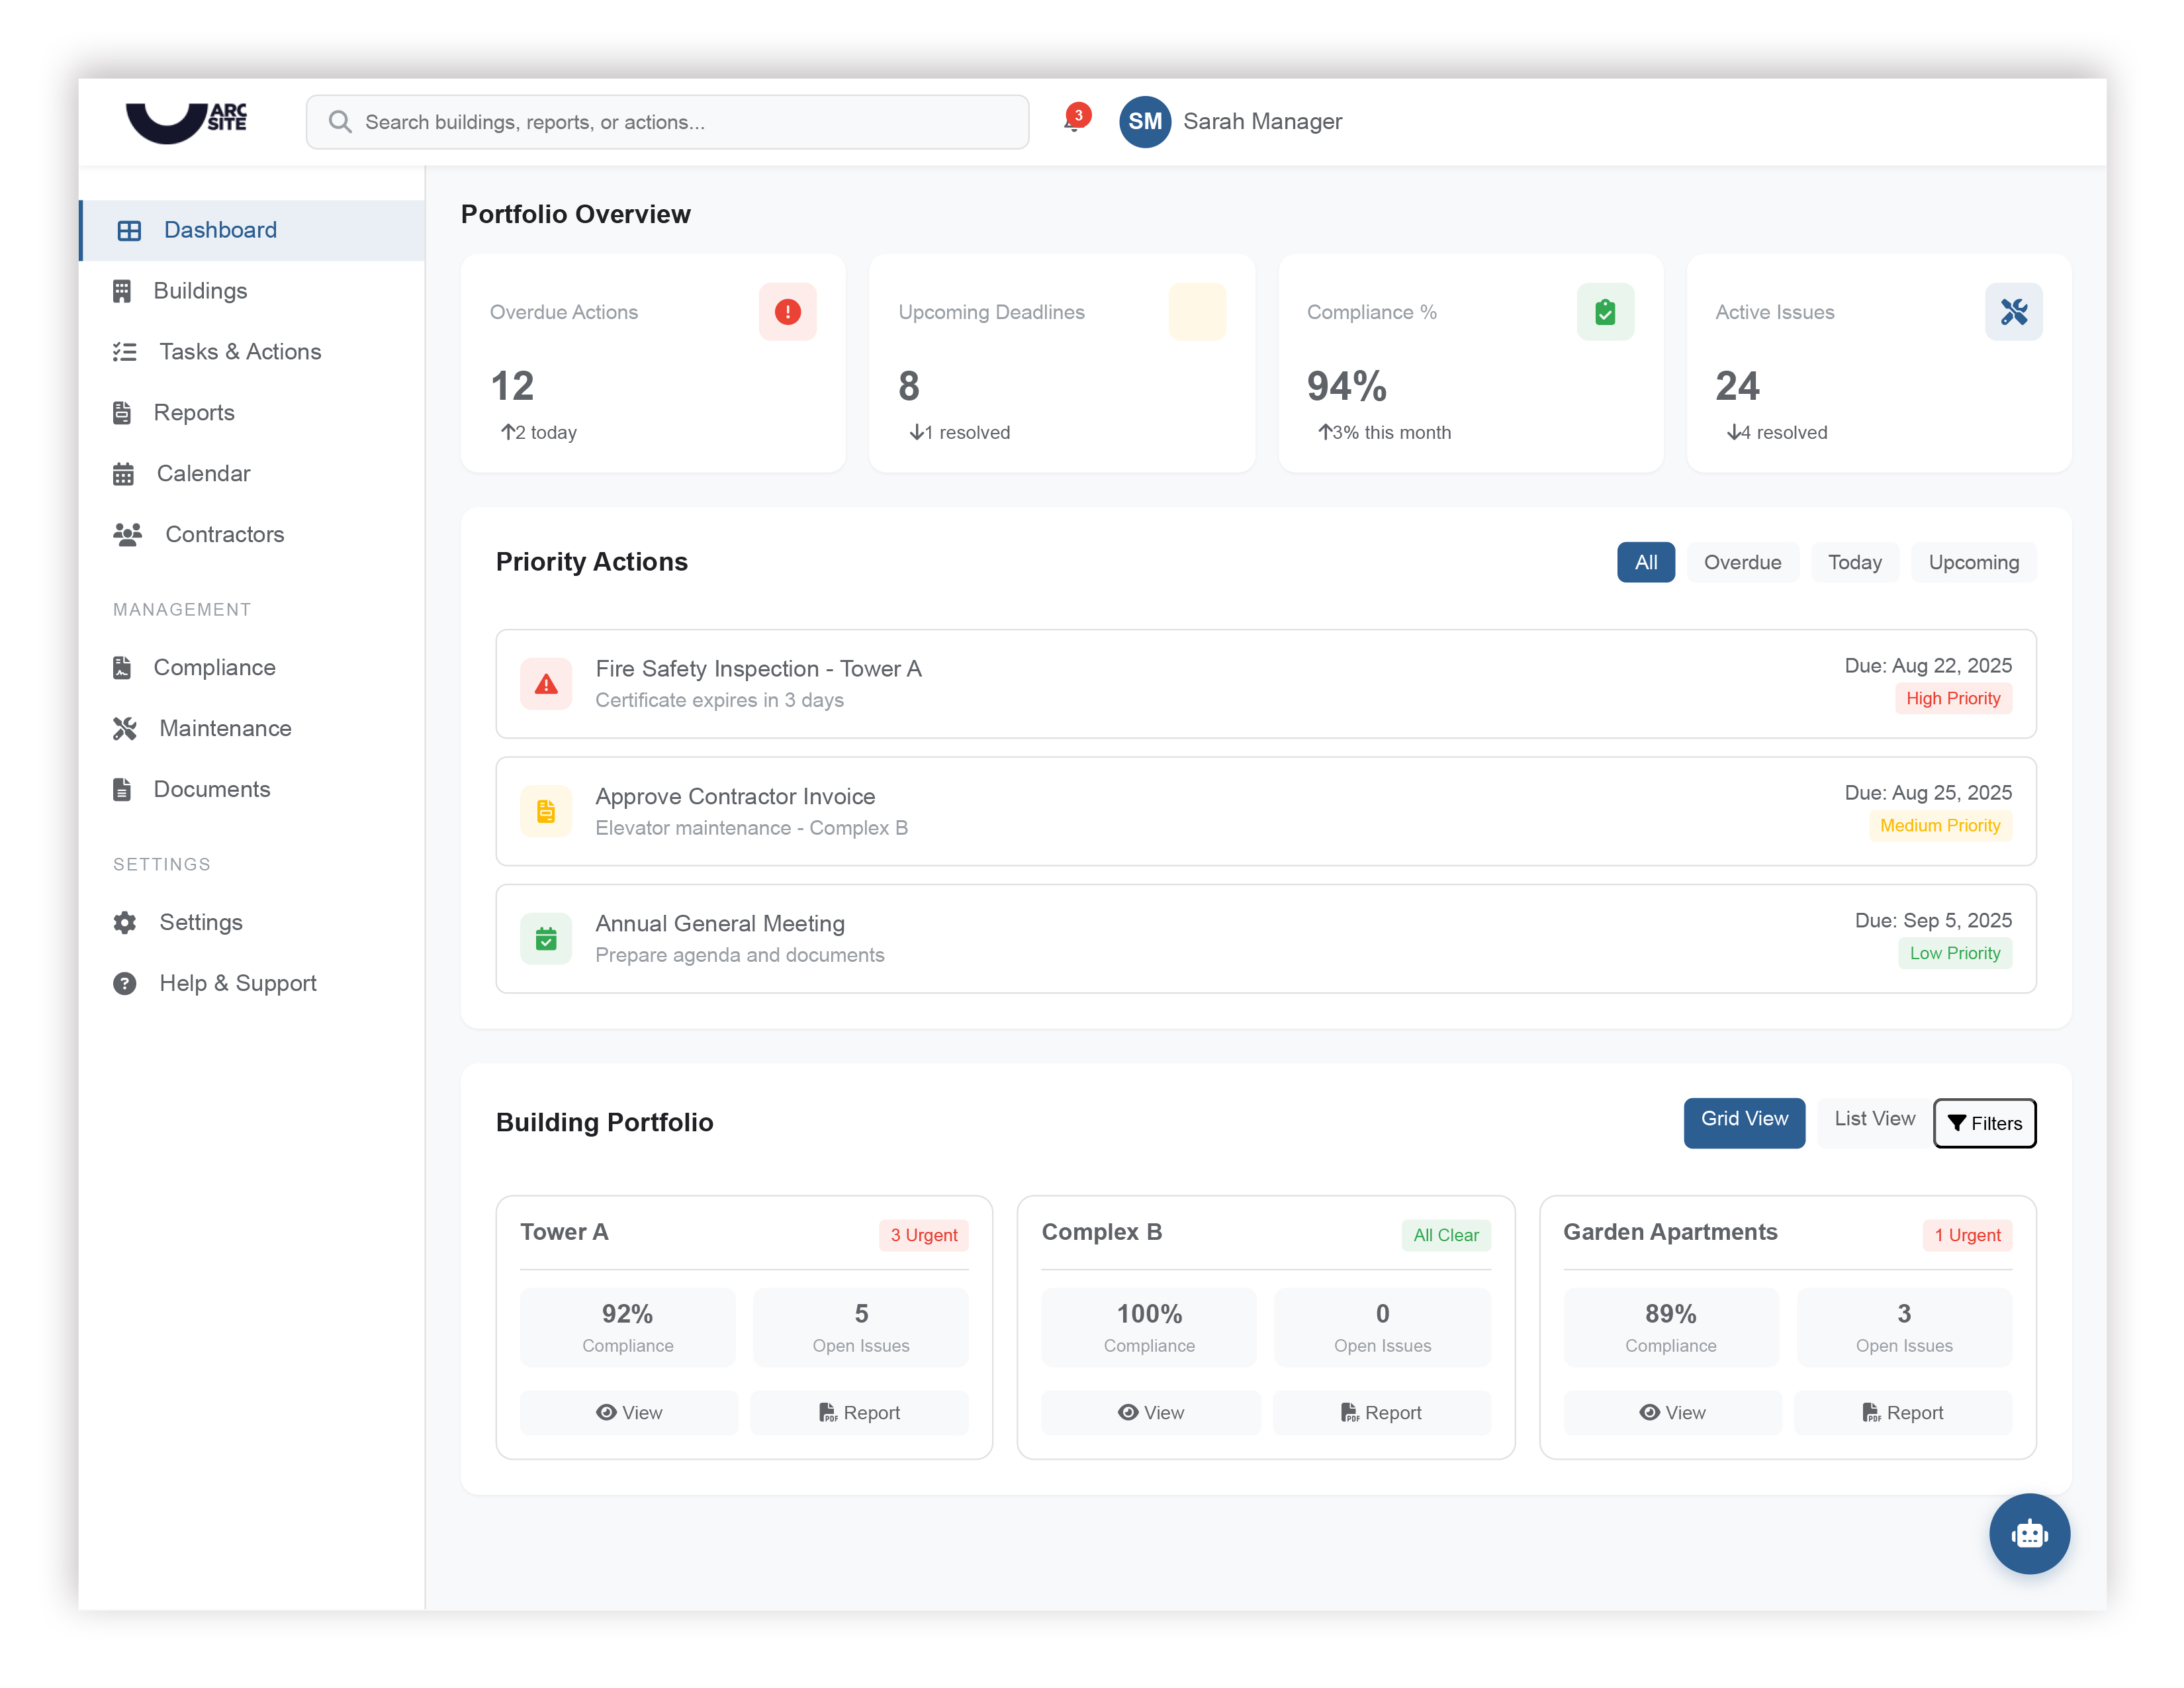Click the search buildings input field
This screenshot has width=2184, height=1688.
(x=667, y=122)
